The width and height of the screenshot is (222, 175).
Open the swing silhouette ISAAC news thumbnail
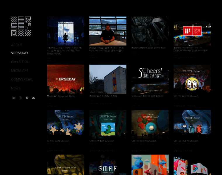(x=65, y=31)
